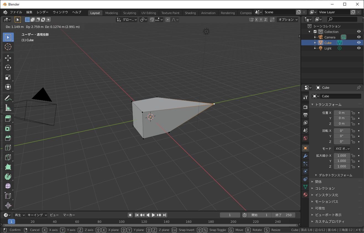Open the 編集 menu
Viewport: 364px width, 233px height.
coord(29,12)
